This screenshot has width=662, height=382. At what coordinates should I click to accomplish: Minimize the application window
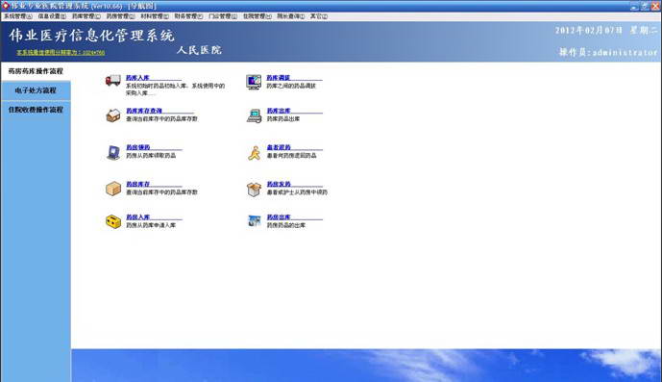tap(634, 6)
